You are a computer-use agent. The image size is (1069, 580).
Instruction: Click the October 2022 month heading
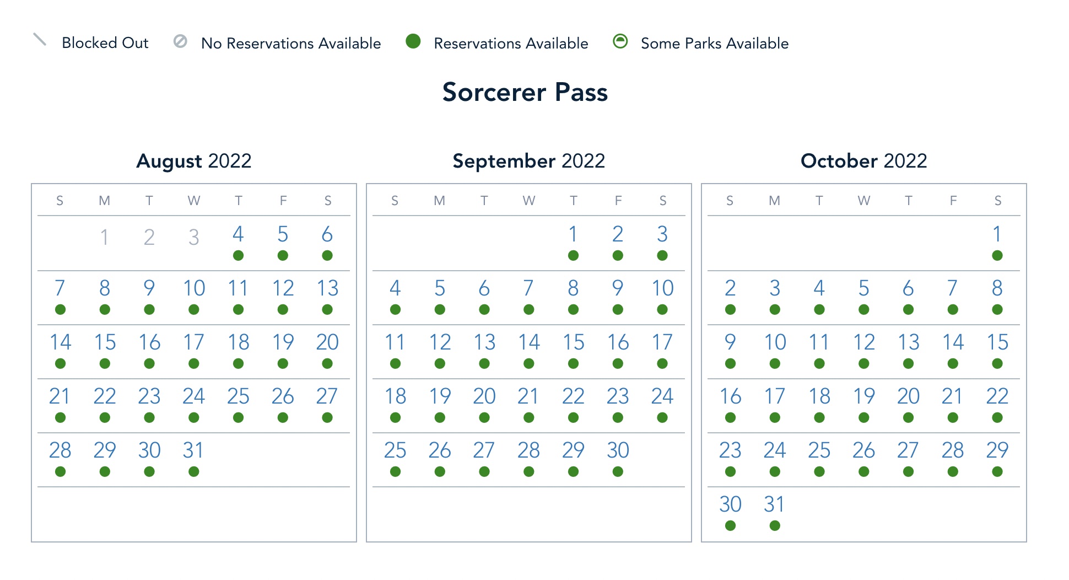click(863, 161)
